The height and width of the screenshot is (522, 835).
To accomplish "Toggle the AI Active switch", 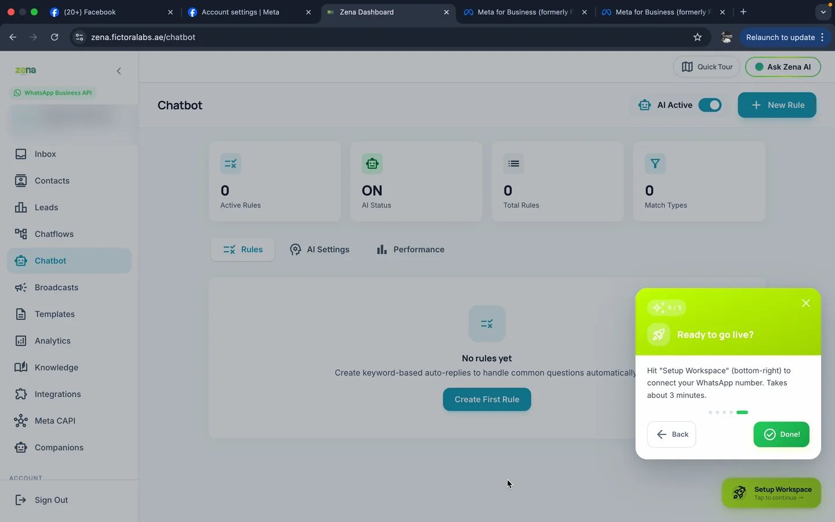I will pos(710,105).
